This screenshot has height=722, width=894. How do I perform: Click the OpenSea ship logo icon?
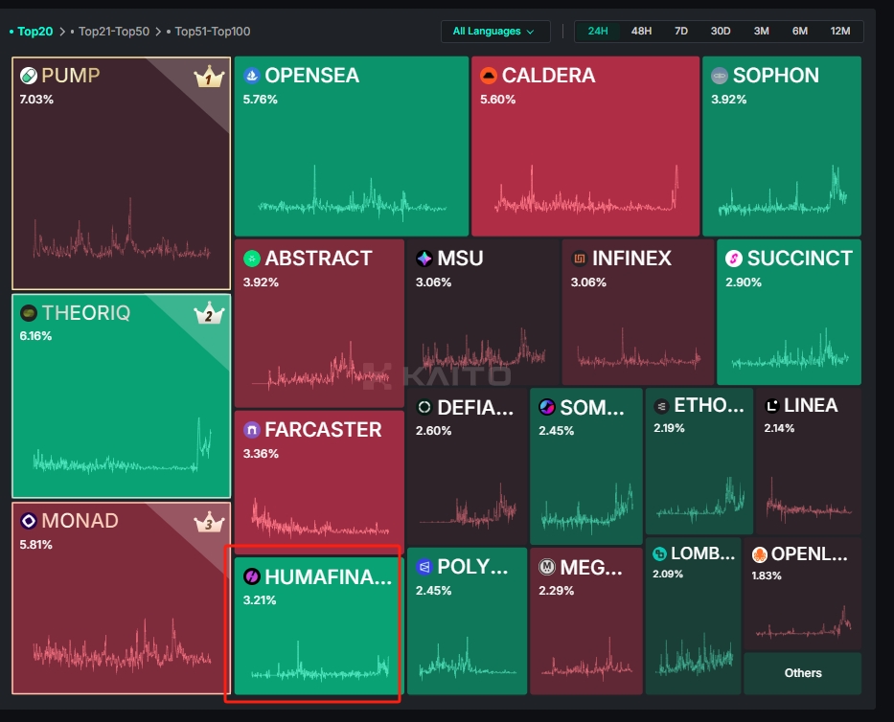pos(251,76)
